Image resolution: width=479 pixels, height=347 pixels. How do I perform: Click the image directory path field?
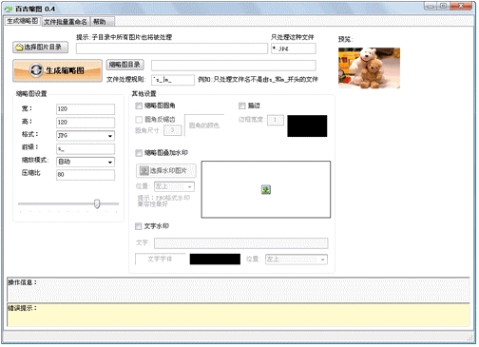coord(172,48)
